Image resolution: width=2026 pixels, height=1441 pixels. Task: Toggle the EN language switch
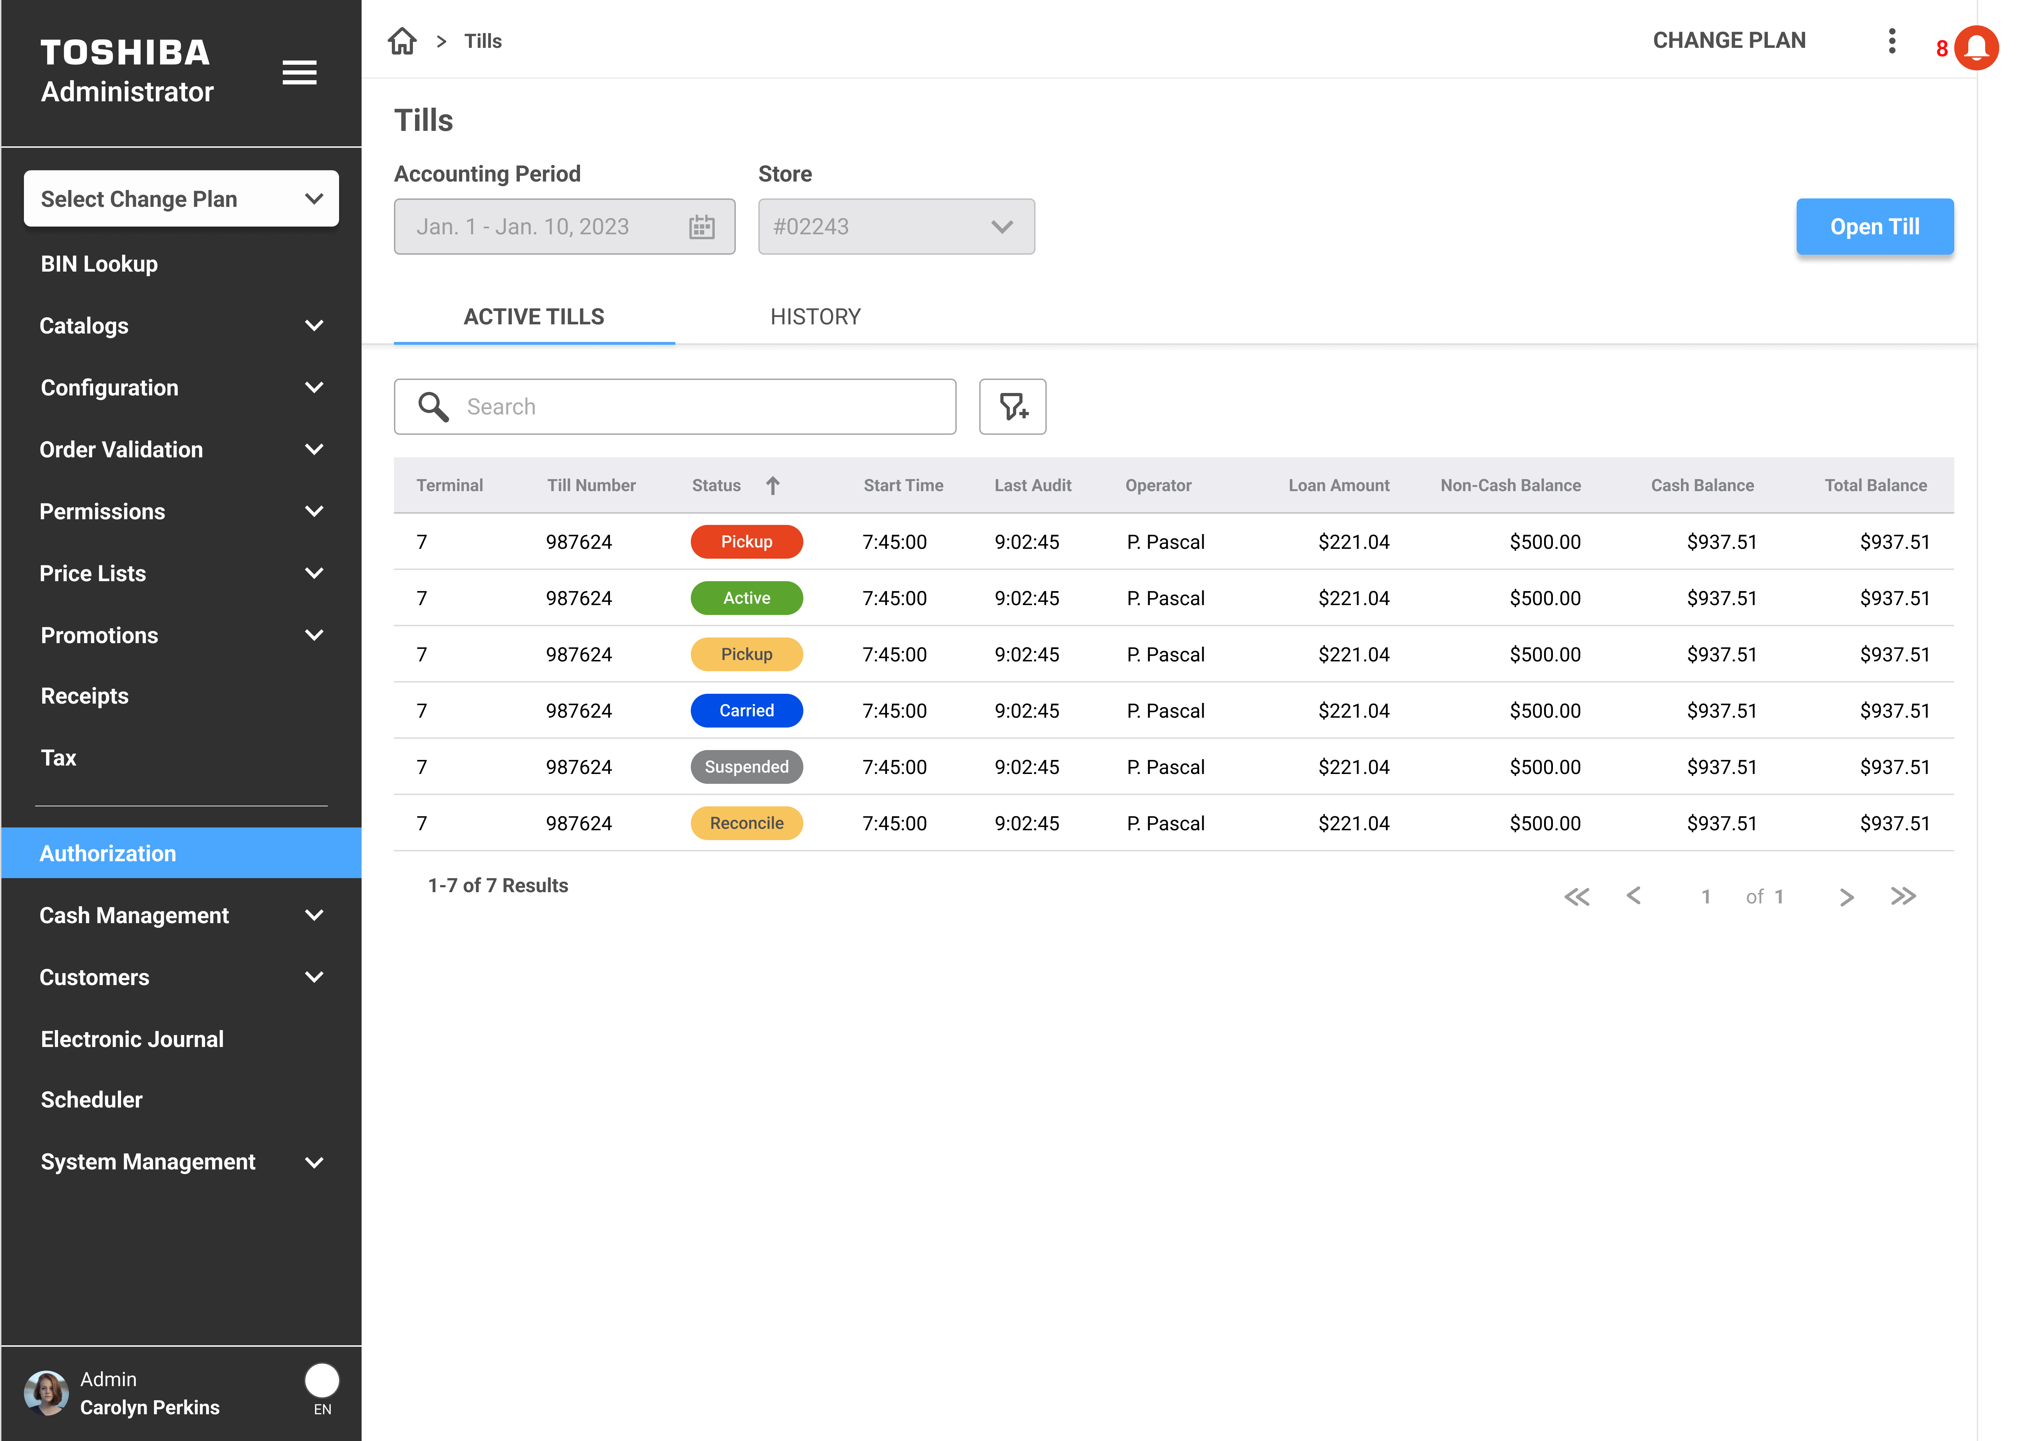click(x=322, y=1380)
